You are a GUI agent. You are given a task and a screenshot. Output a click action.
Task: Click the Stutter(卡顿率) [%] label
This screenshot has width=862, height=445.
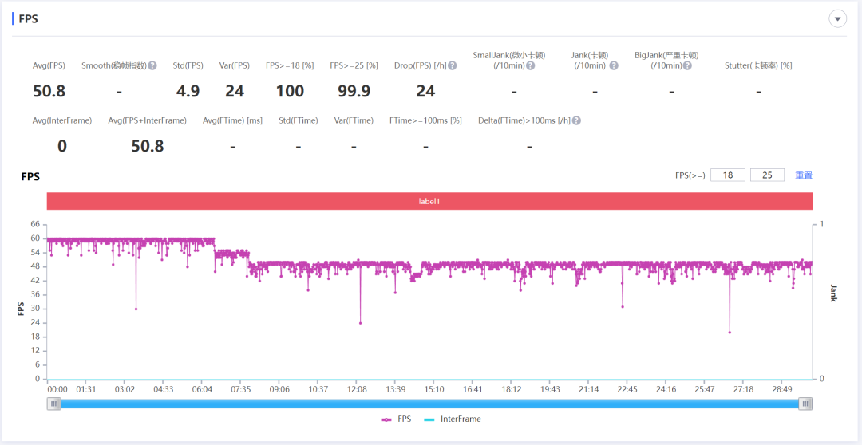coord(758,65)
